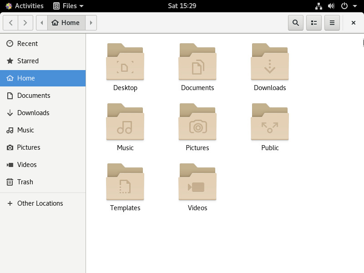The image size is (364, 273).
Task: Open Trash in the sidebar
Action: pos(25,182)
